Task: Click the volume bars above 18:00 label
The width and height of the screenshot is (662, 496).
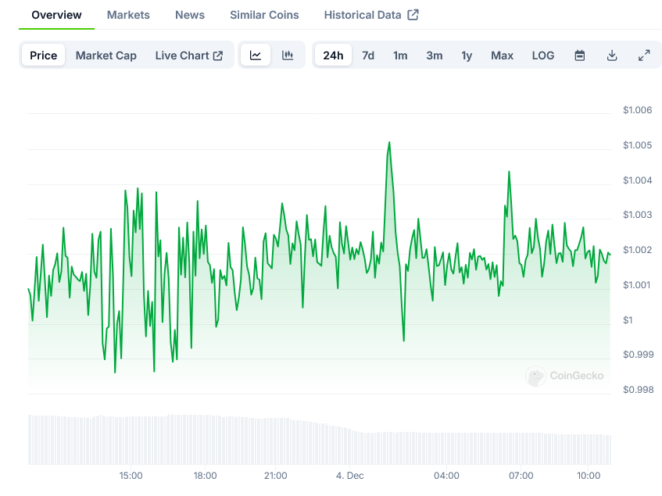Action: (205, 440)
